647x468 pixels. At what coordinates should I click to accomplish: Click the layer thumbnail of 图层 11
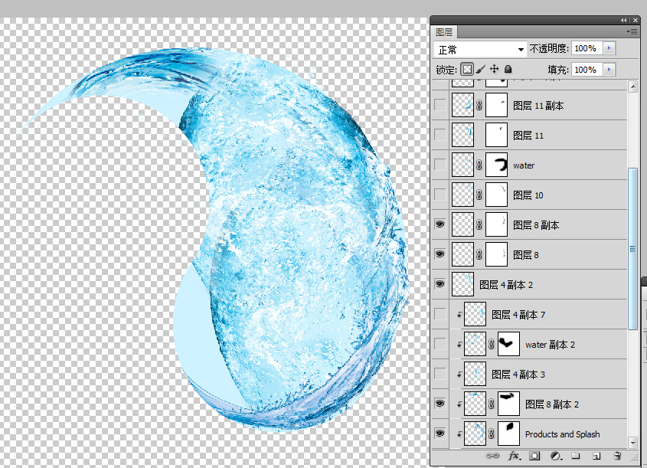pyautogui.click(x=462, y=135)
